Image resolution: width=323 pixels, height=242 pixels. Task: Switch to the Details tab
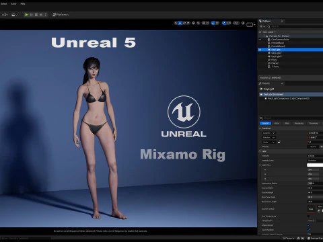tap(266, 83)
